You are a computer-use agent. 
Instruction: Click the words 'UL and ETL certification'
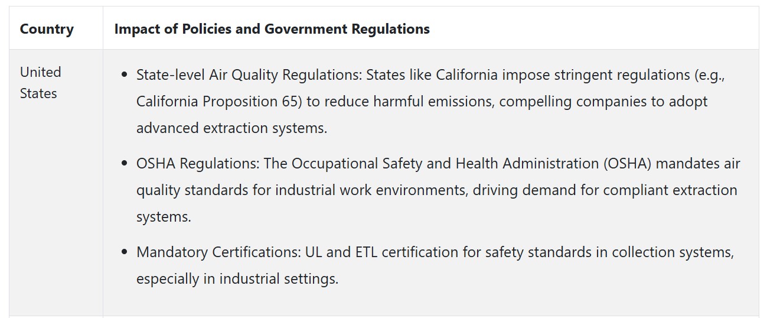(393, 252)
